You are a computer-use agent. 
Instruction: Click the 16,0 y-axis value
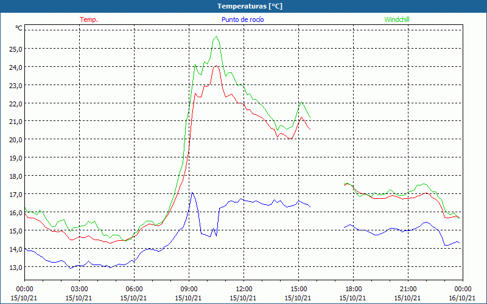point(16,213)
